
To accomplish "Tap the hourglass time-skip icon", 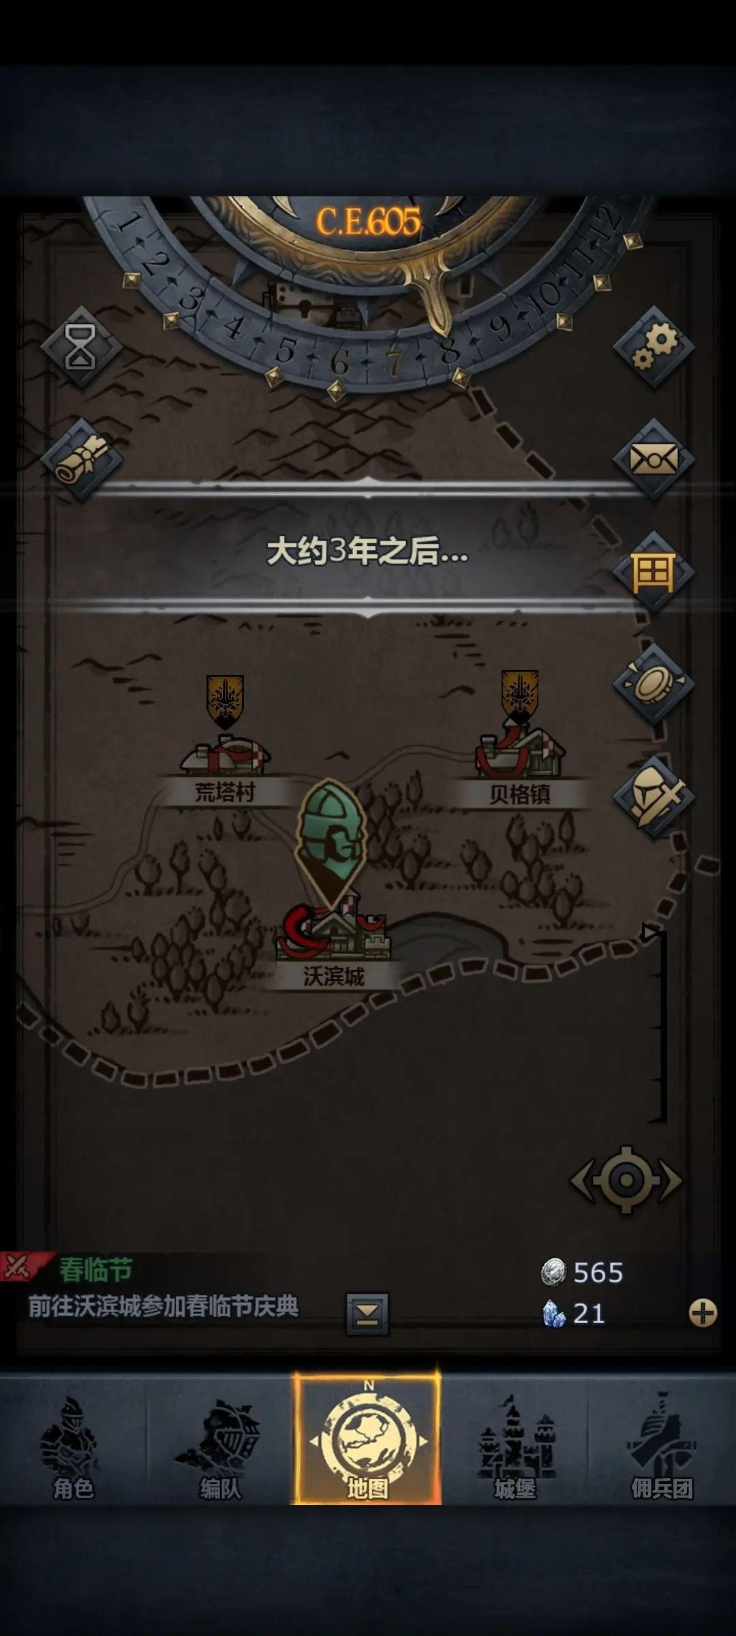I will point(80,347).
